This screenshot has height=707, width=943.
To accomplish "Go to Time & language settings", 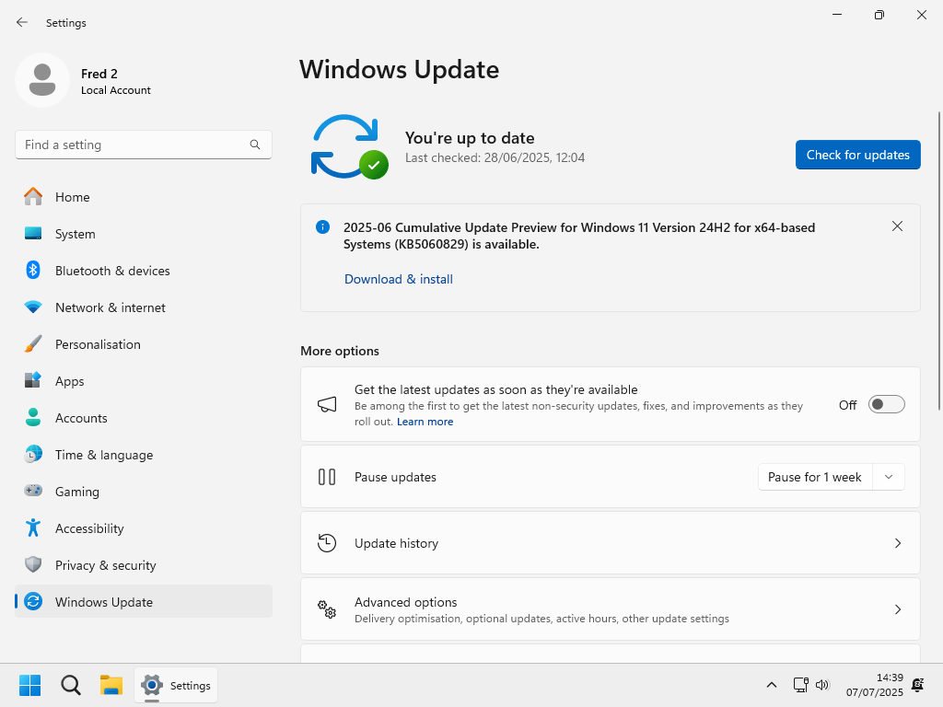I will click(x=102, y=455).
